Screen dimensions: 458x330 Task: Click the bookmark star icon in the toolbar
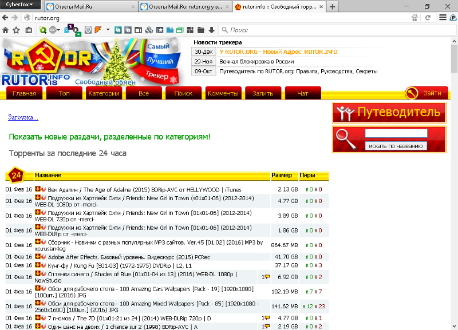[17, 30]
